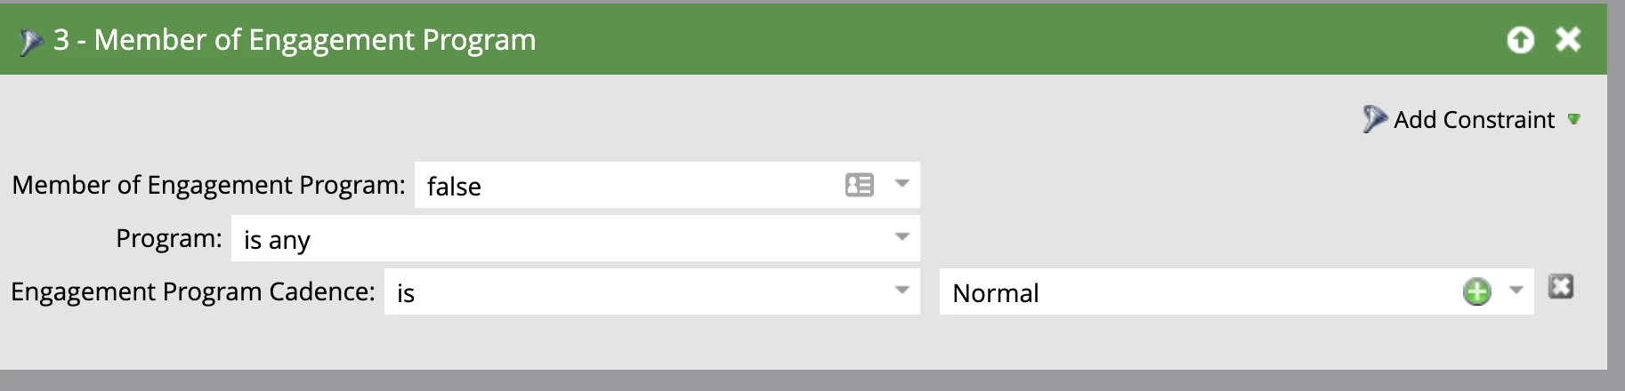The height and width of the screenshot is (391, 1625).
Task: Click the card icon in the 'false' field
Action: point(859,185)
